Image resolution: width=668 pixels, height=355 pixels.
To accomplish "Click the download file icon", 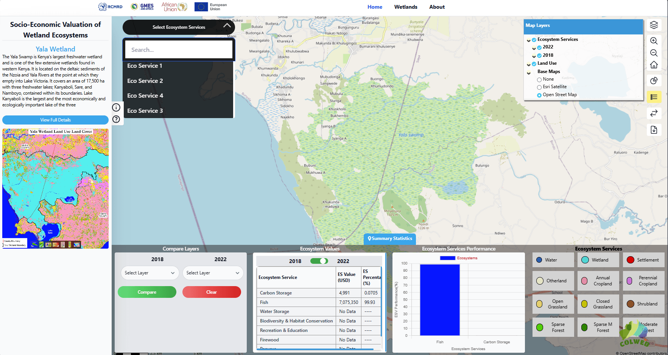I will click(x=654, y=130).
